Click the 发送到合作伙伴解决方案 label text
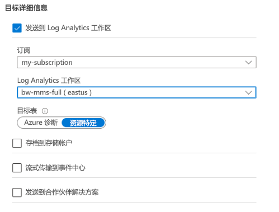 (62, 192)
